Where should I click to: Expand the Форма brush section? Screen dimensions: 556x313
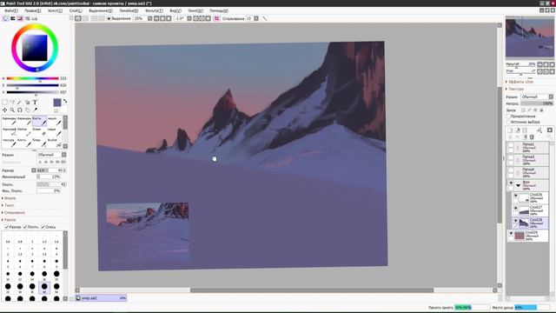9,198
